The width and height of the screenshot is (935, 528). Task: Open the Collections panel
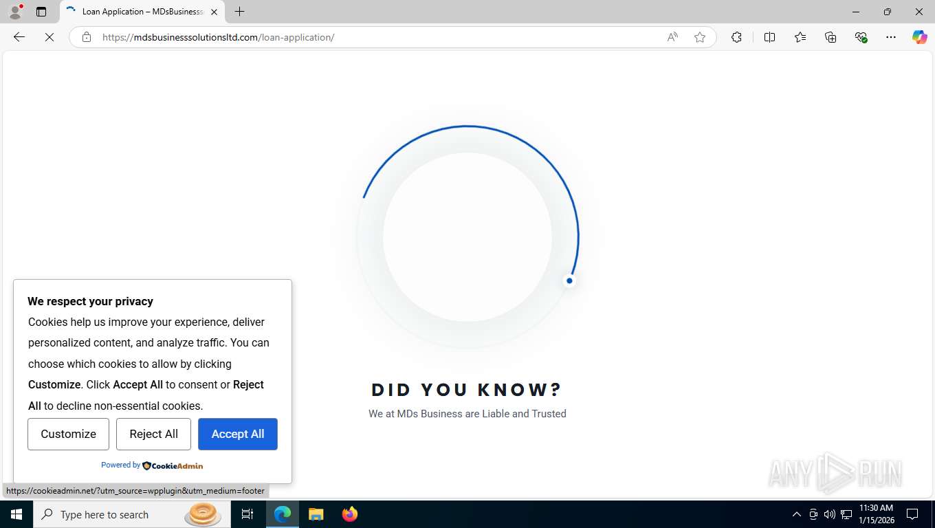coord(830,37)
